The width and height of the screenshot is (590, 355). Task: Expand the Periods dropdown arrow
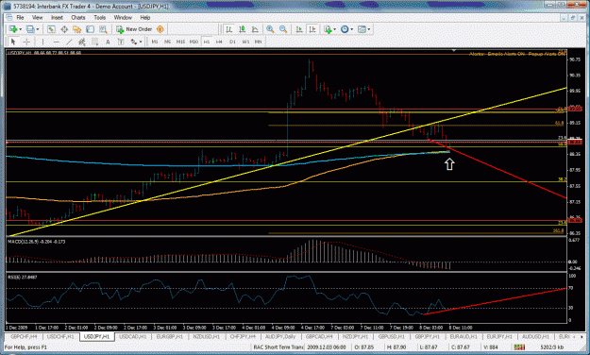click(351, 29)
